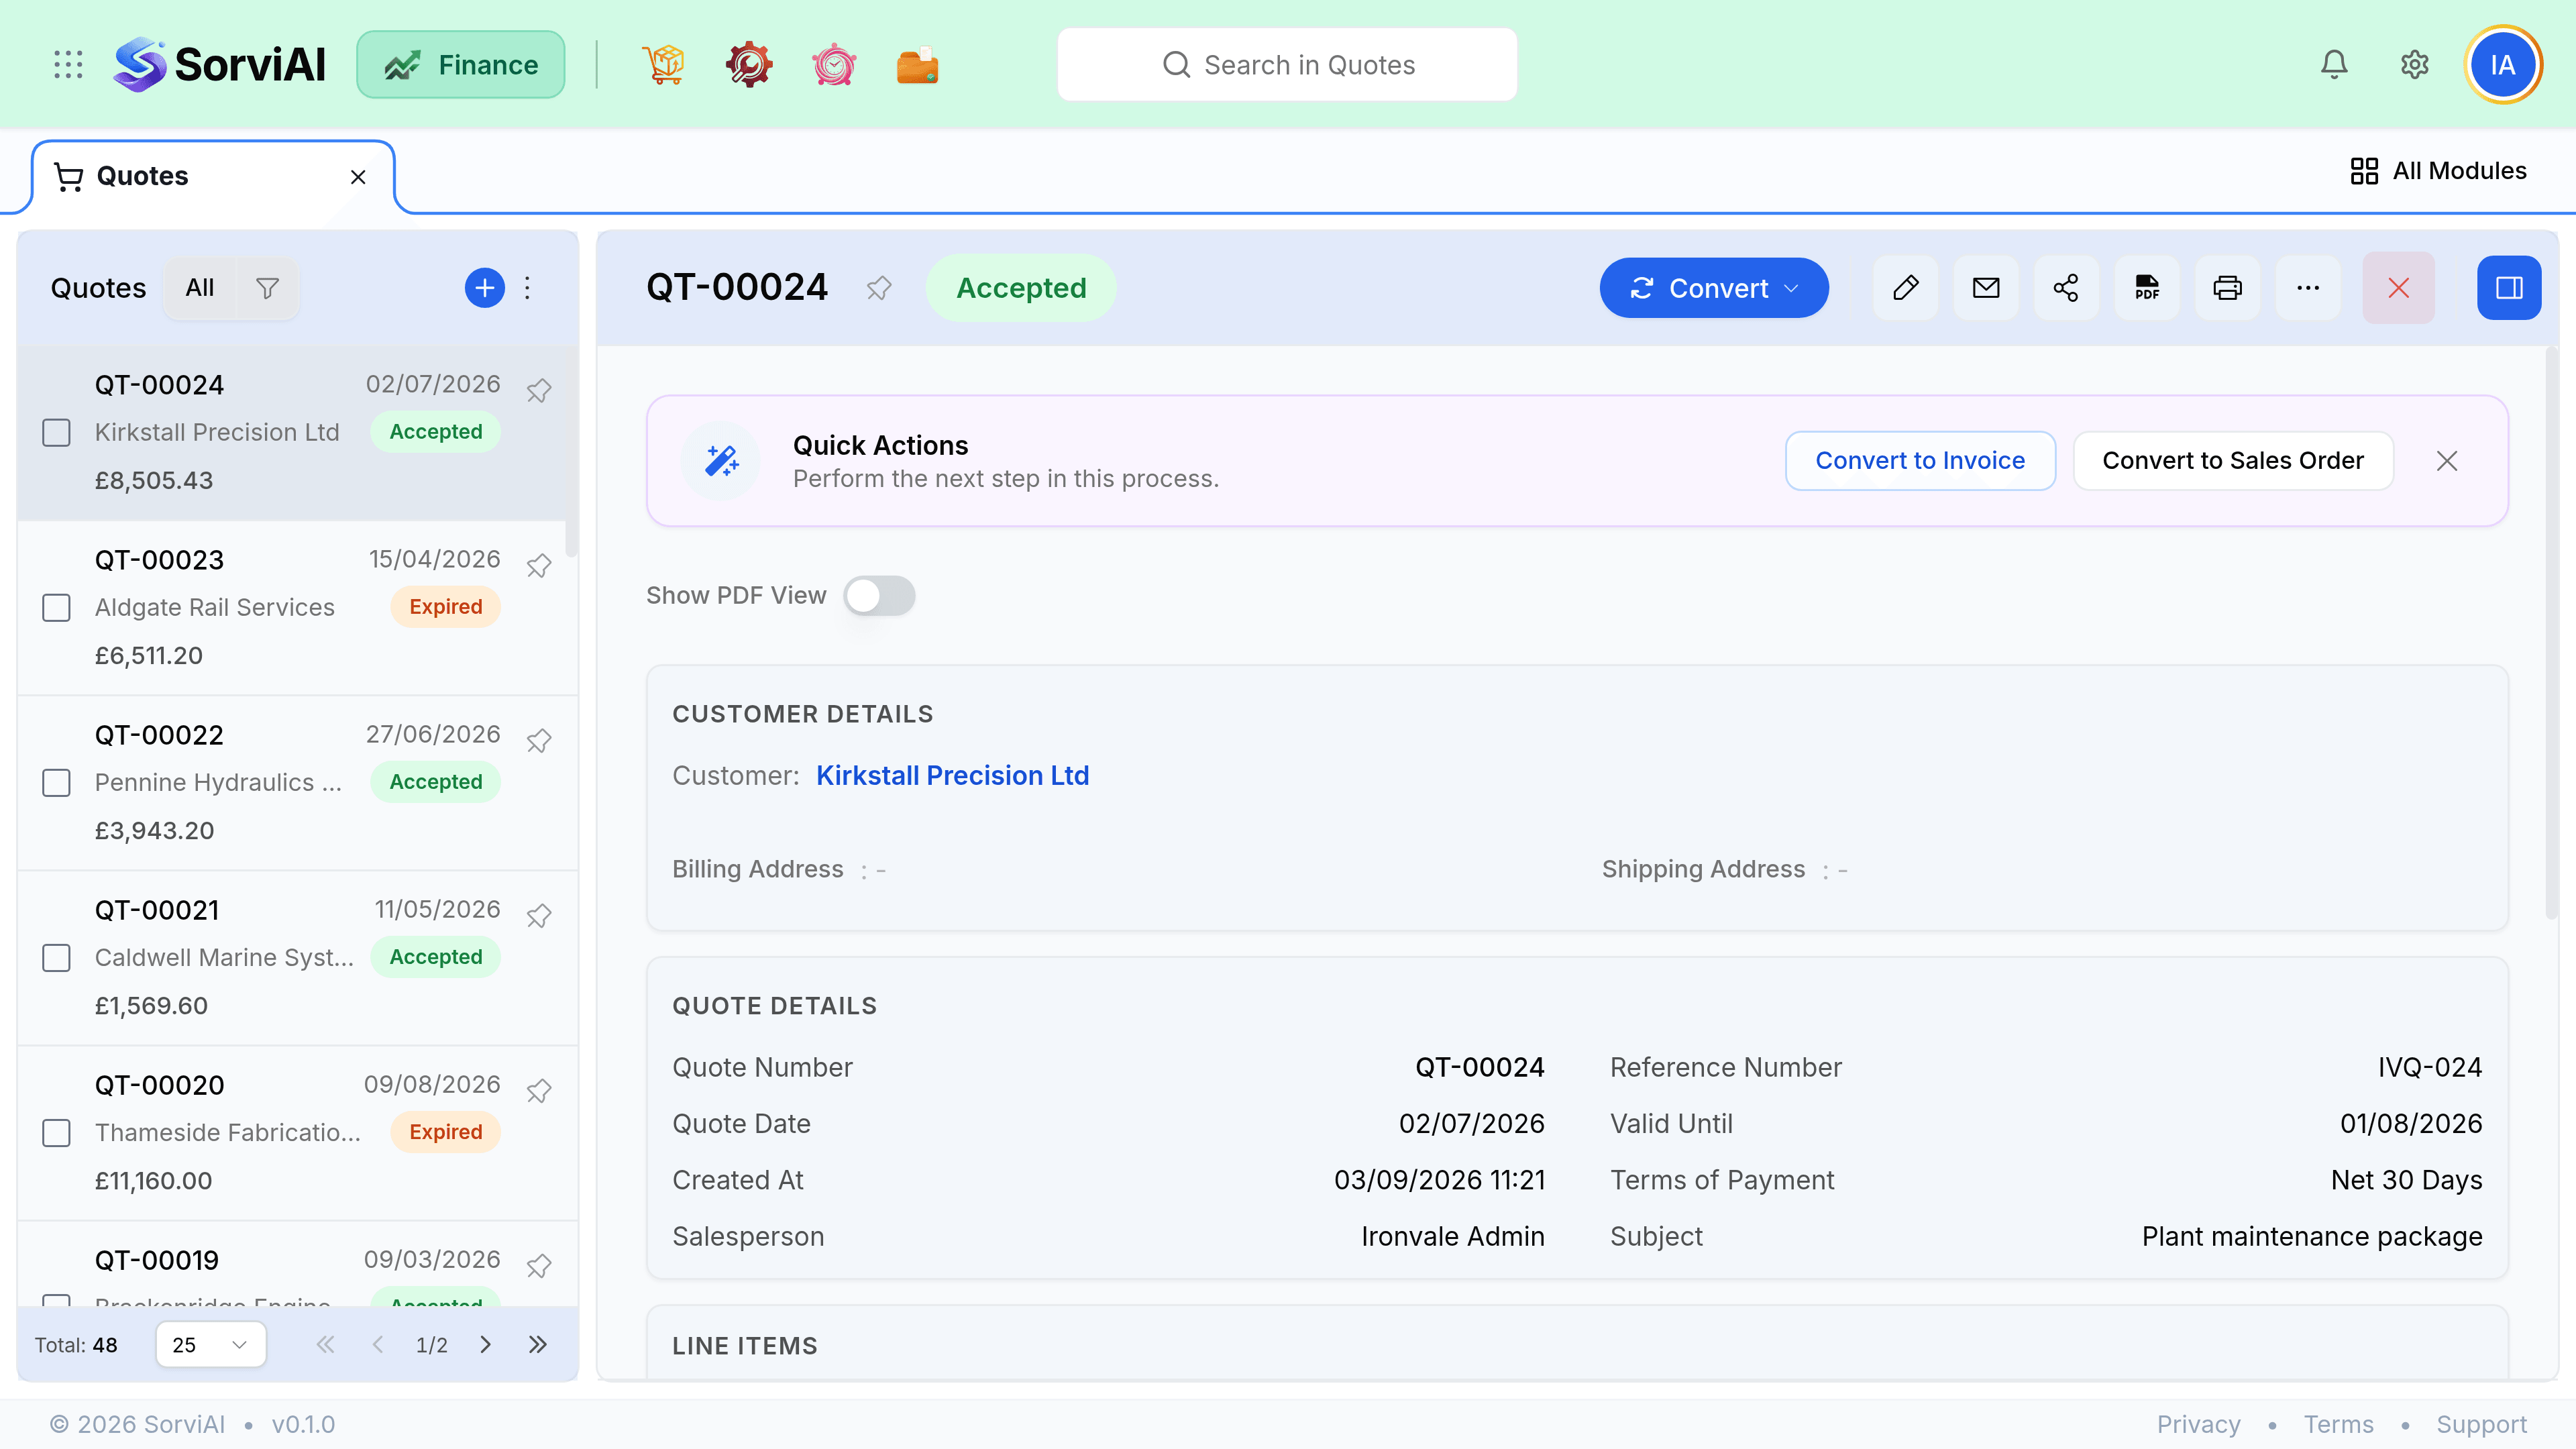Select checkbox for QT-00023 Aldgate Rail Services

coord(56,608)
